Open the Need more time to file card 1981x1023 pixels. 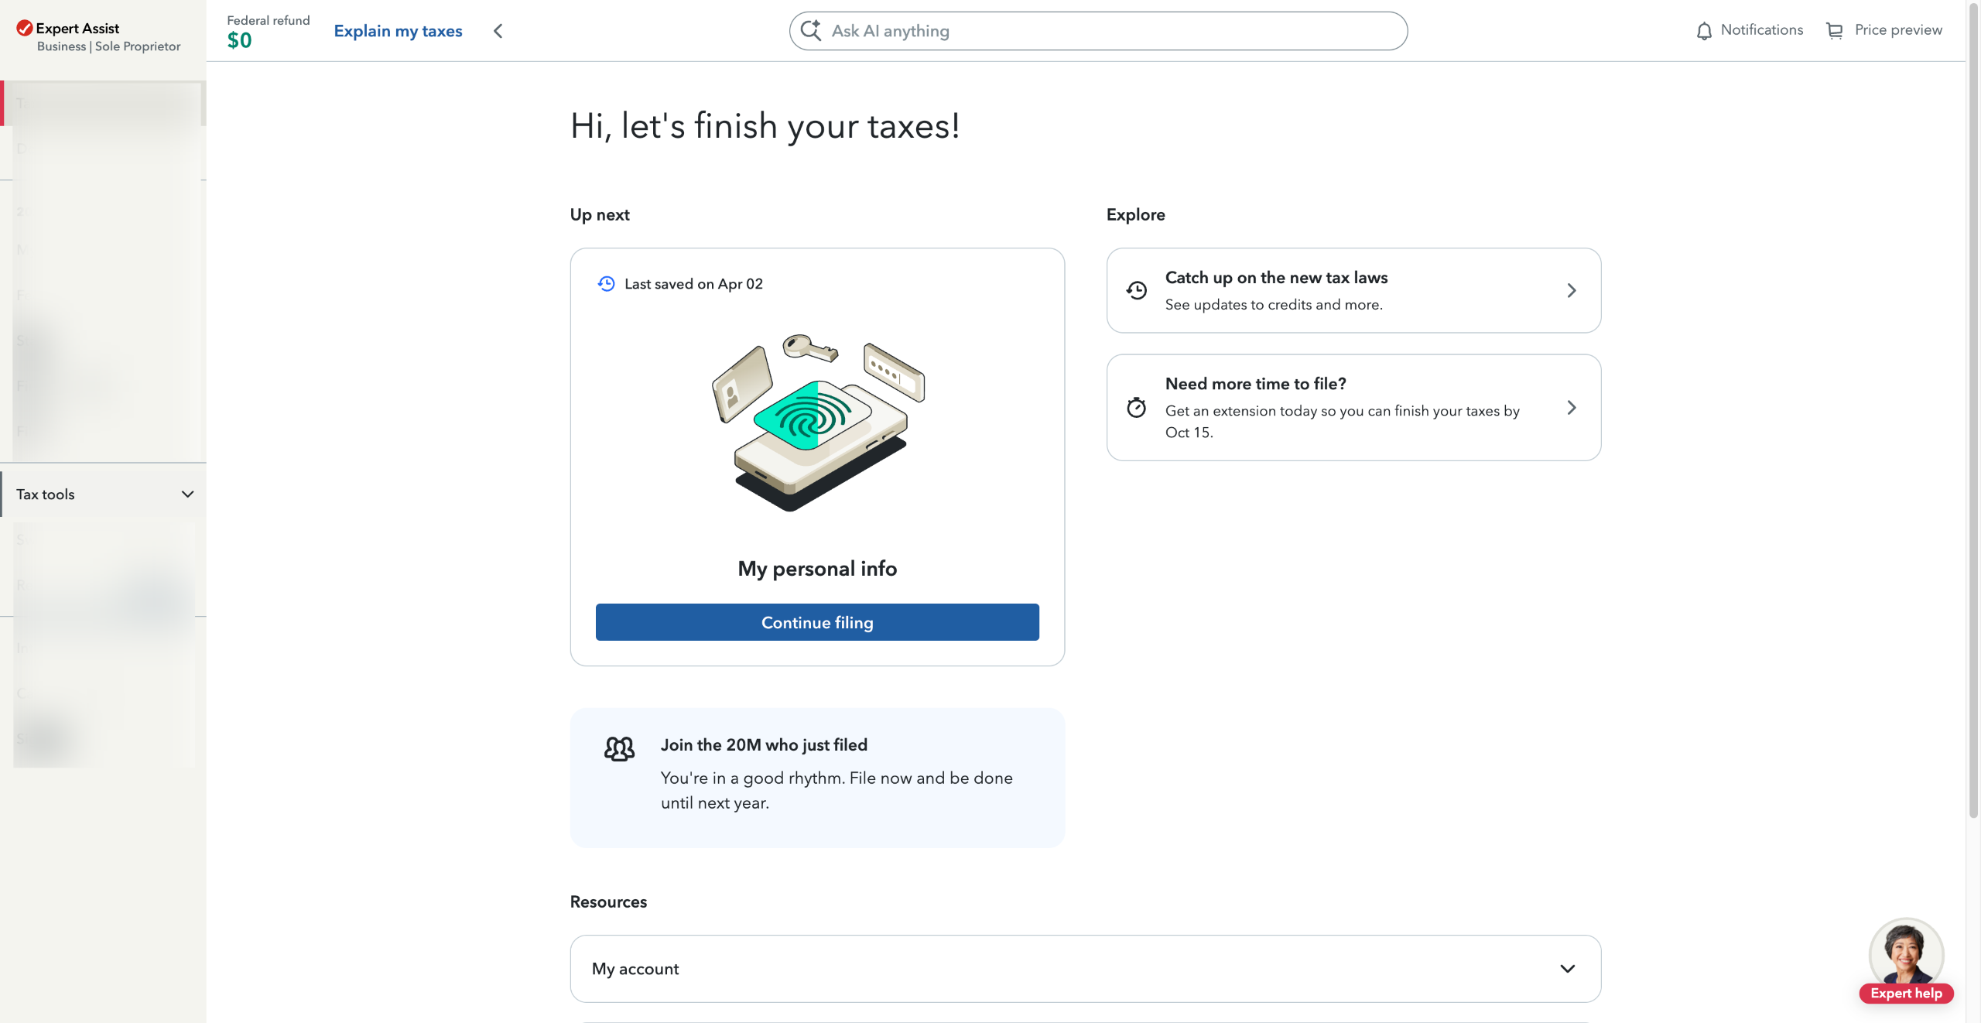tap(1353, 408)
